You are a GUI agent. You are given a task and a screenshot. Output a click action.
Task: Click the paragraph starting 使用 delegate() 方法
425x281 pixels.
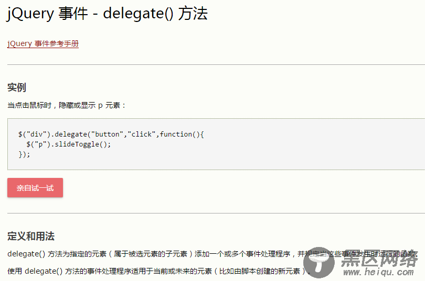(157, 271)
